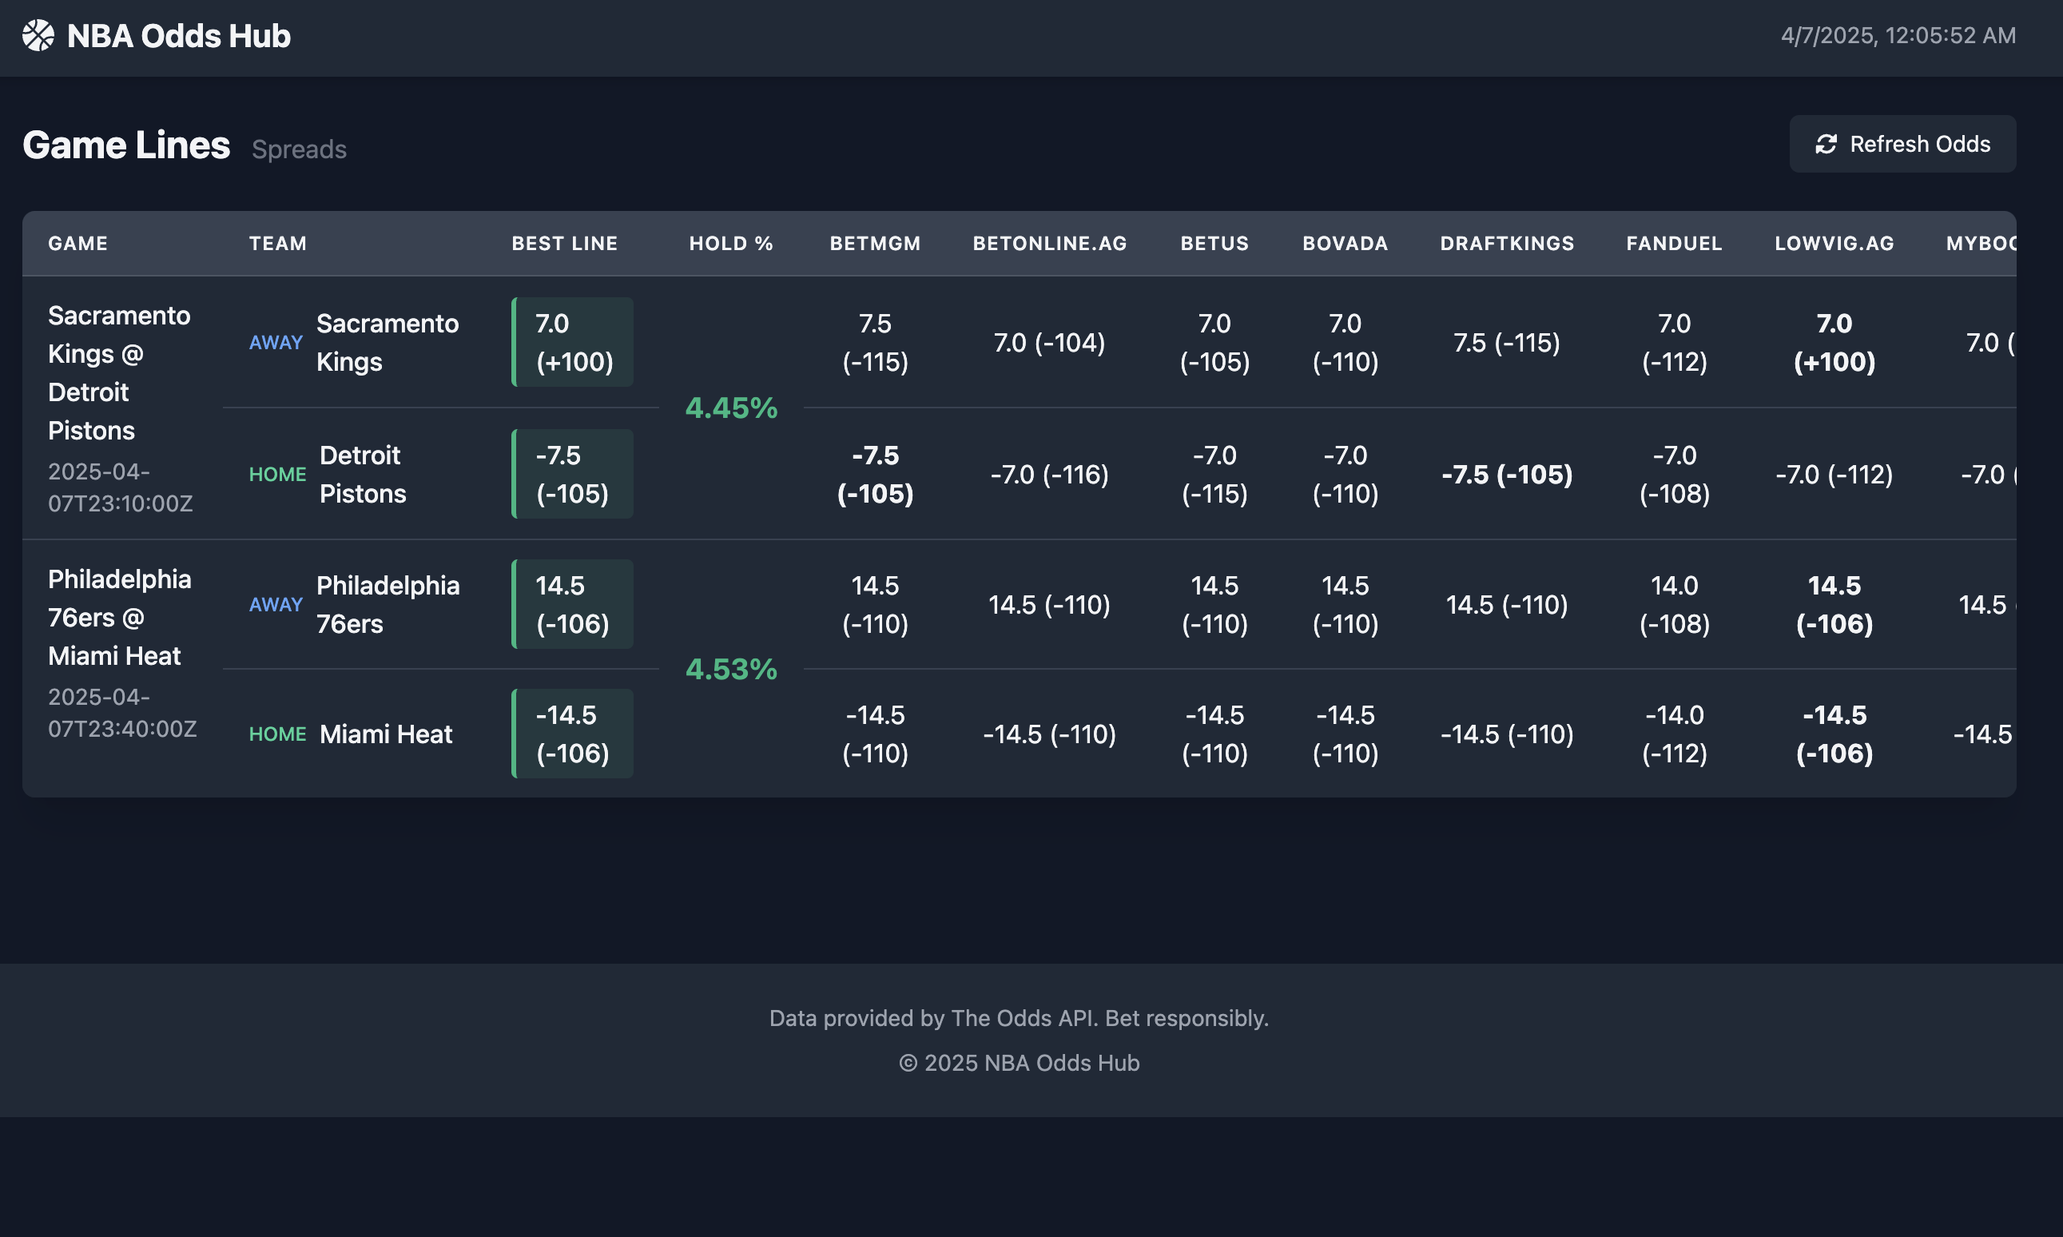The image size is (2063, 1237).
Task: Click the refresh arrows icon
Action: pos(1826,144)
